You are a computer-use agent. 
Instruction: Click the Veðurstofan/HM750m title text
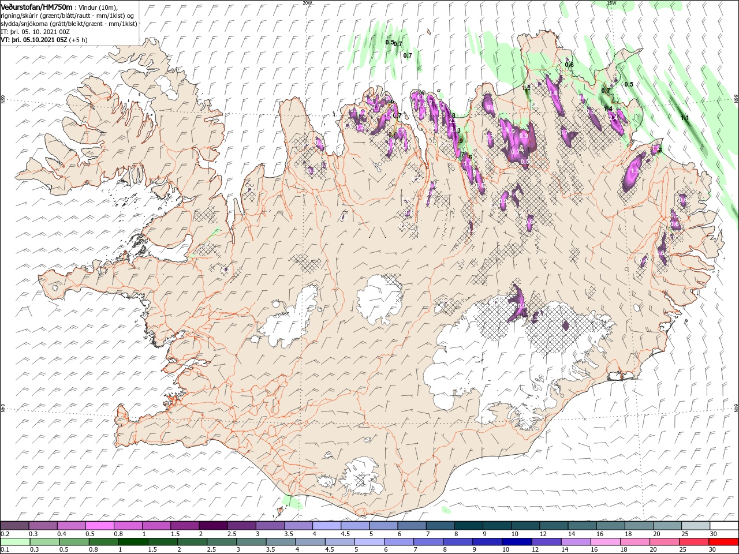36,7
